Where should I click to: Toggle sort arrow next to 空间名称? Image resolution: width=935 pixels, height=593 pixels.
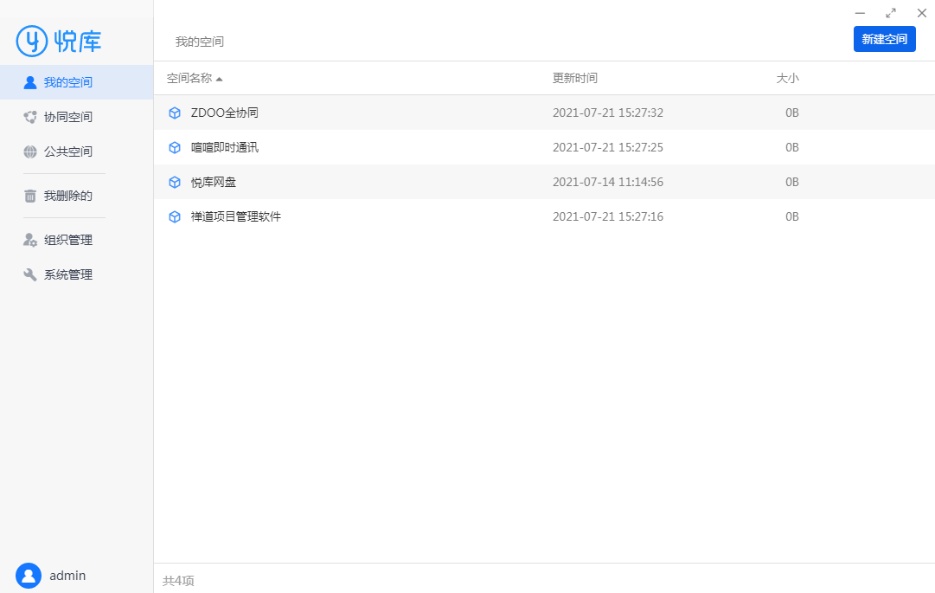(x=220, y=79)
